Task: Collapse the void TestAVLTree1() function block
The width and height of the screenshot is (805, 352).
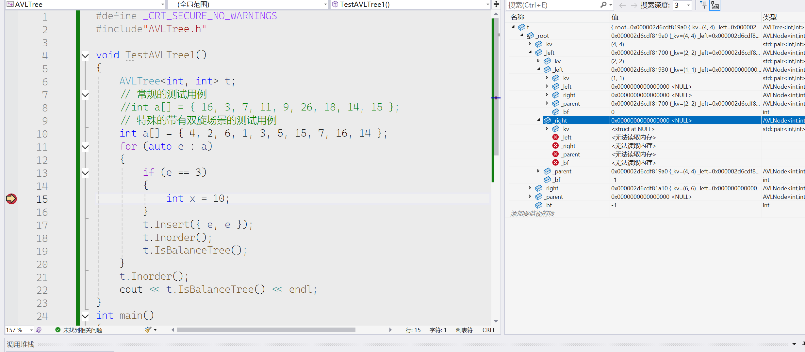Action: coord(85,56)
